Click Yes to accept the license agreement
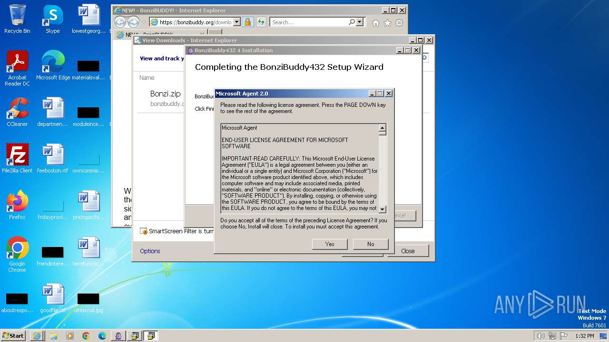Viewport: 609px width, 342px height. coord(330,244)
